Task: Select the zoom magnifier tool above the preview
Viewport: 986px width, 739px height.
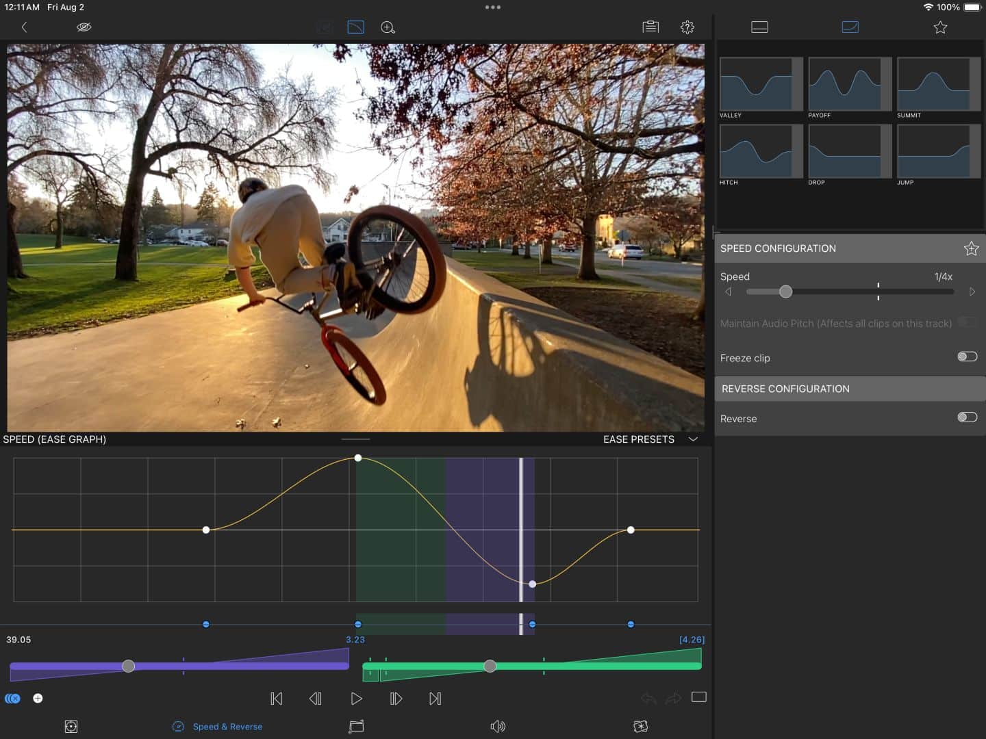Action: point(388,27)
